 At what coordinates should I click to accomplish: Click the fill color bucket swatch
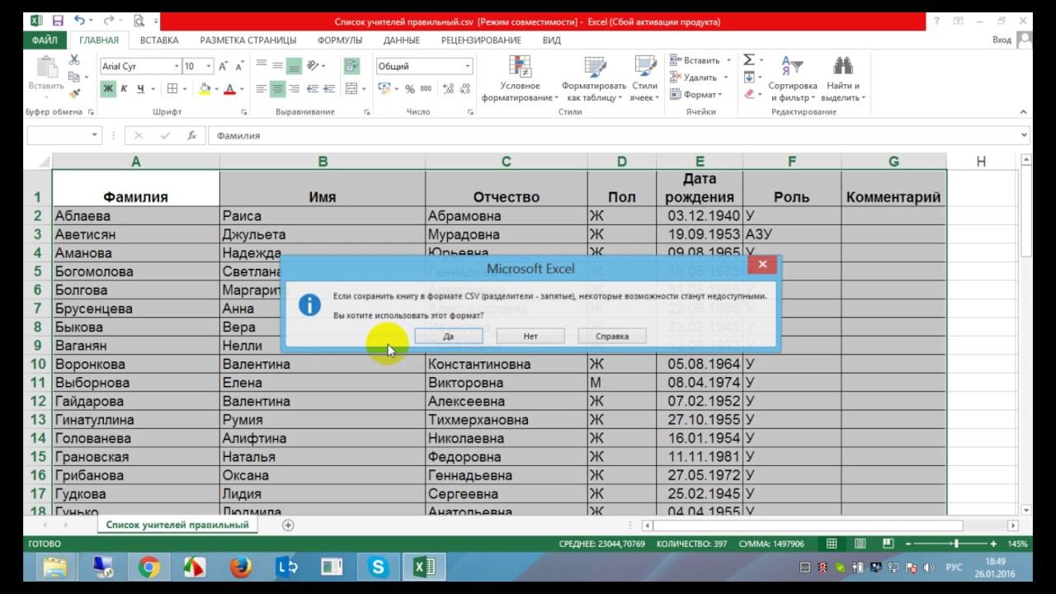coord(205,89)
